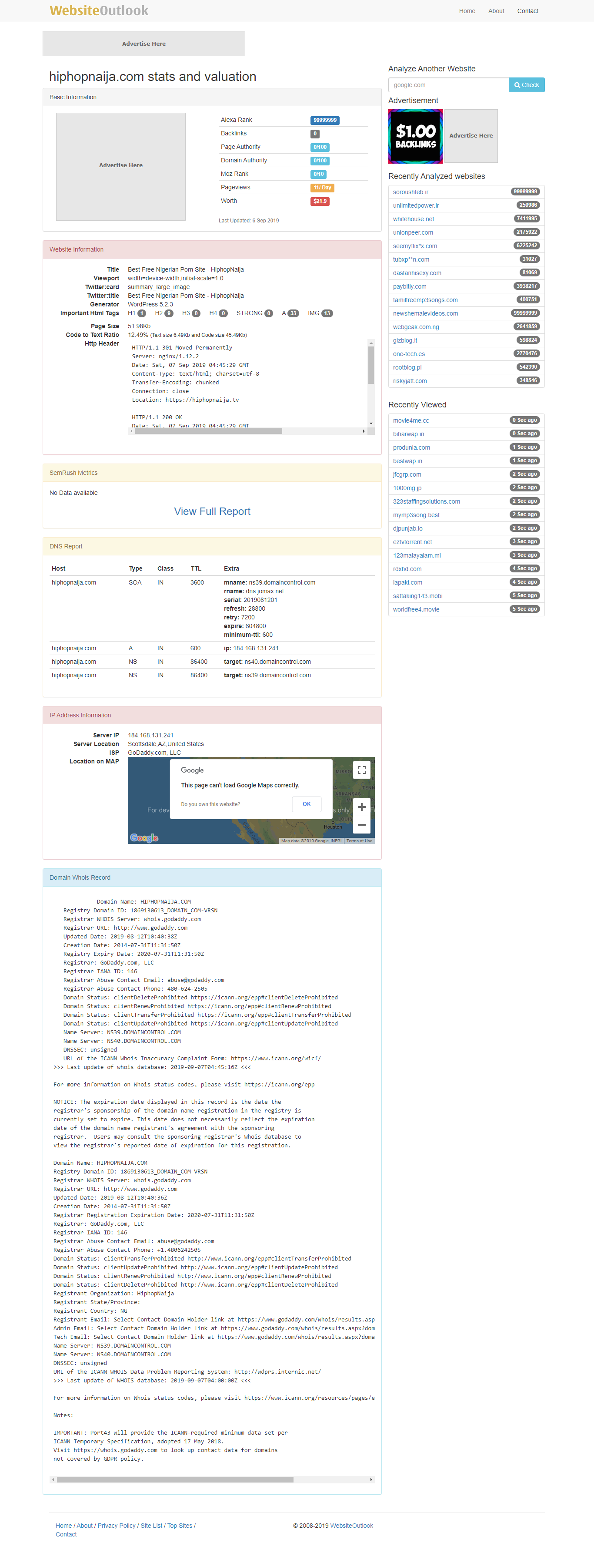The image size is (594, 1543).
Task: Open footer Top Sites link
Action: point(180,1526)
